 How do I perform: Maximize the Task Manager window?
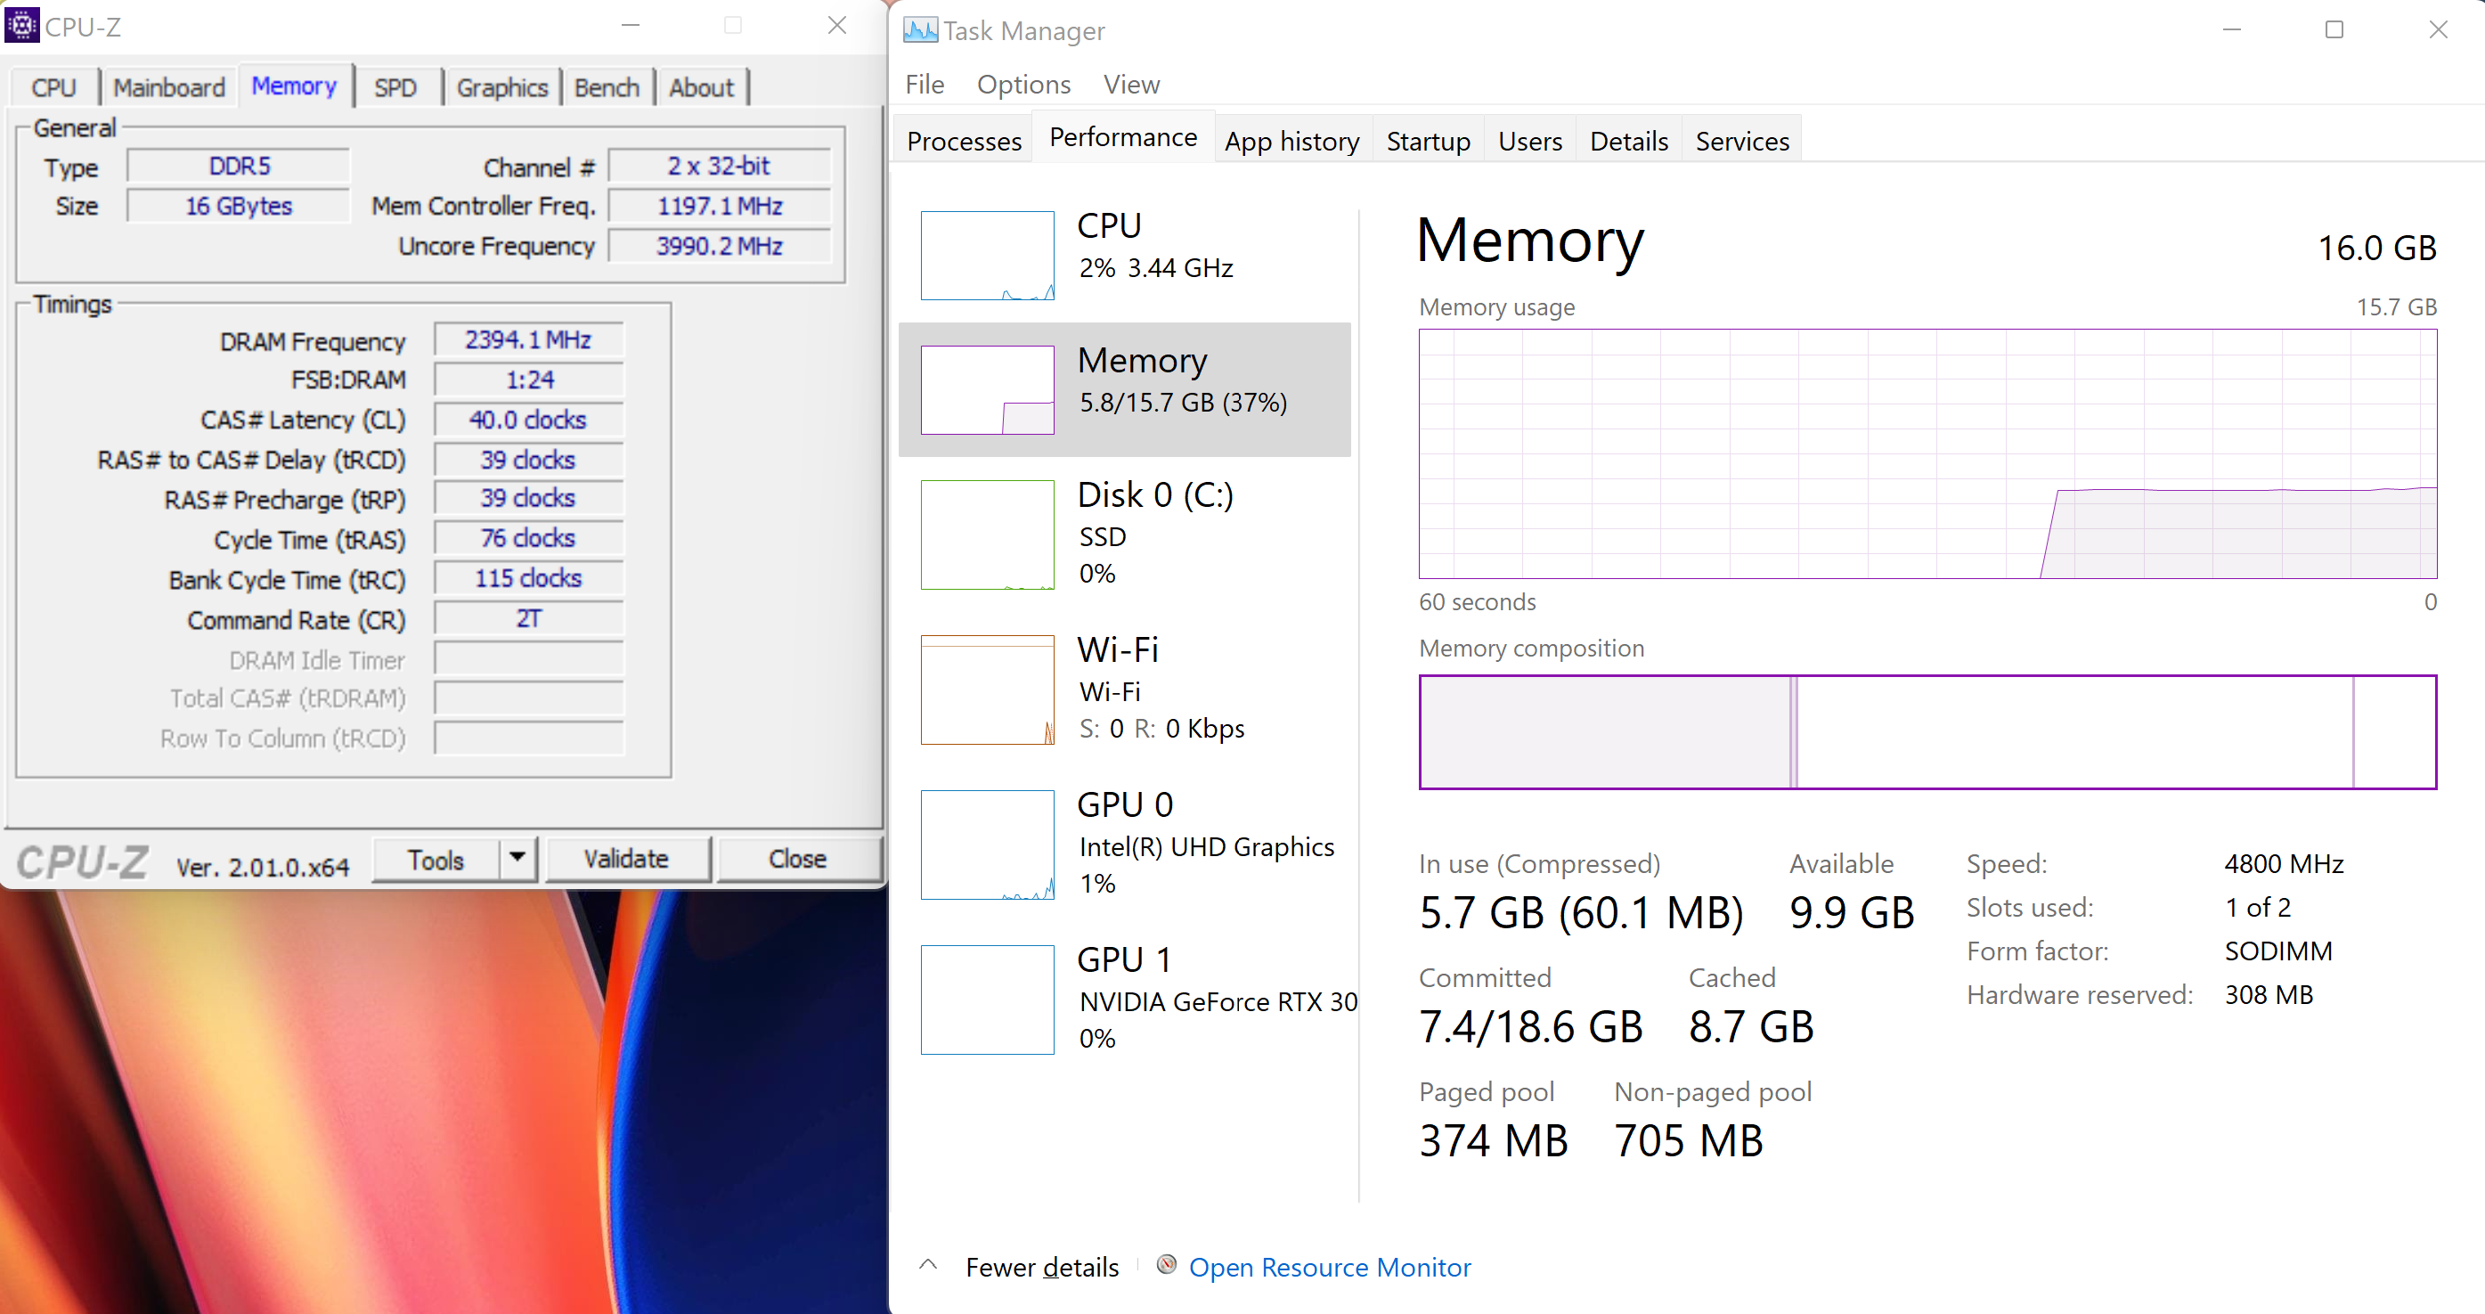click(x=2334, y=30)
